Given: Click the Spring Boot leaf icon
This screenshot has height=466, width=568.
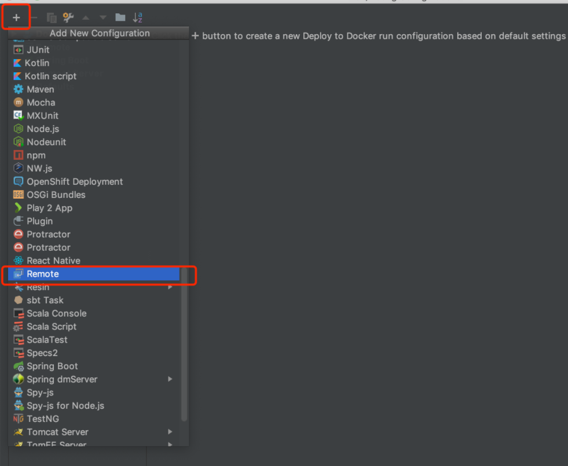Looking at the screenshot, I should (x=18, y=366).
